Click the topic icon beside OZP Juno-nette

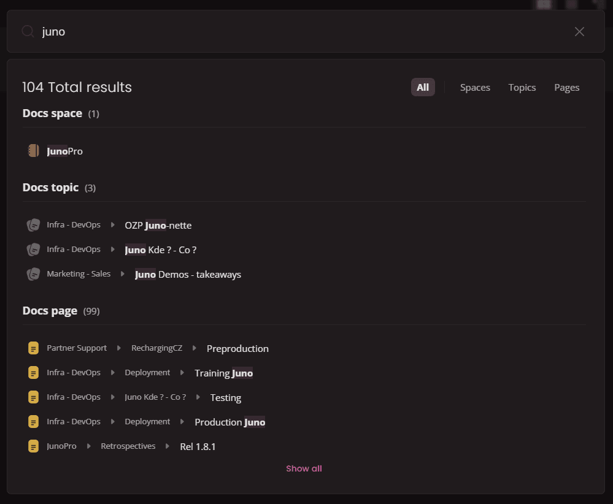coord(33,225)
